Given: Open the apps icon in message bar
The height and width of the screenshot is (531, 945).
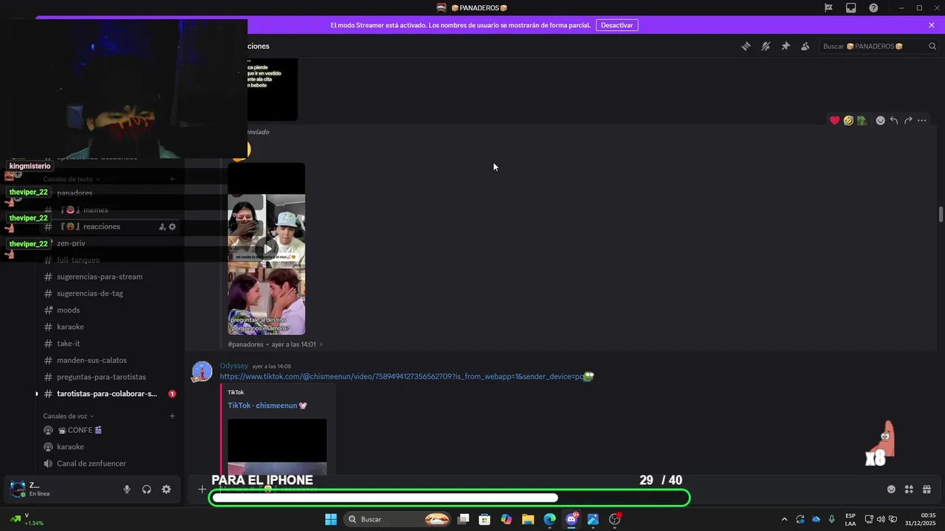Looking at the screenshot, I should click(x=909, y=489).
